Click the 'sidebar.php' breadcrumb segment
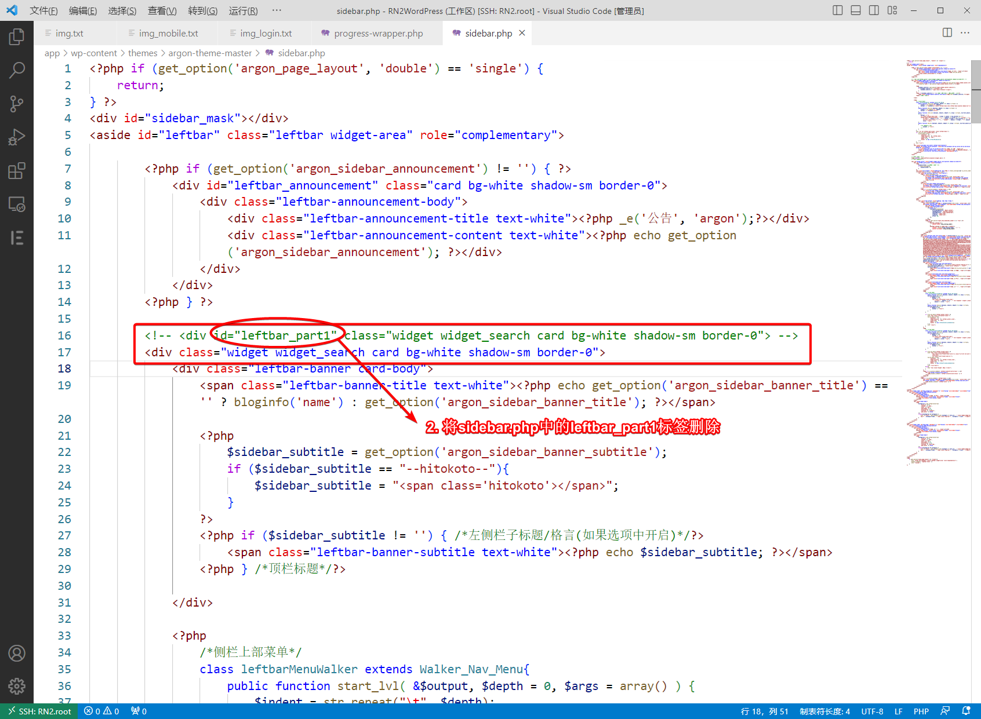The height and width of the screenshot is (719, 981). (x=301, y=53)
